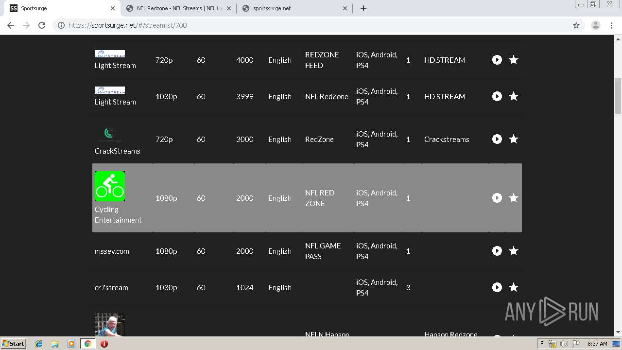Go forward in browser history
Viewport: 622px width, 350px height.
tap(26, 25)
